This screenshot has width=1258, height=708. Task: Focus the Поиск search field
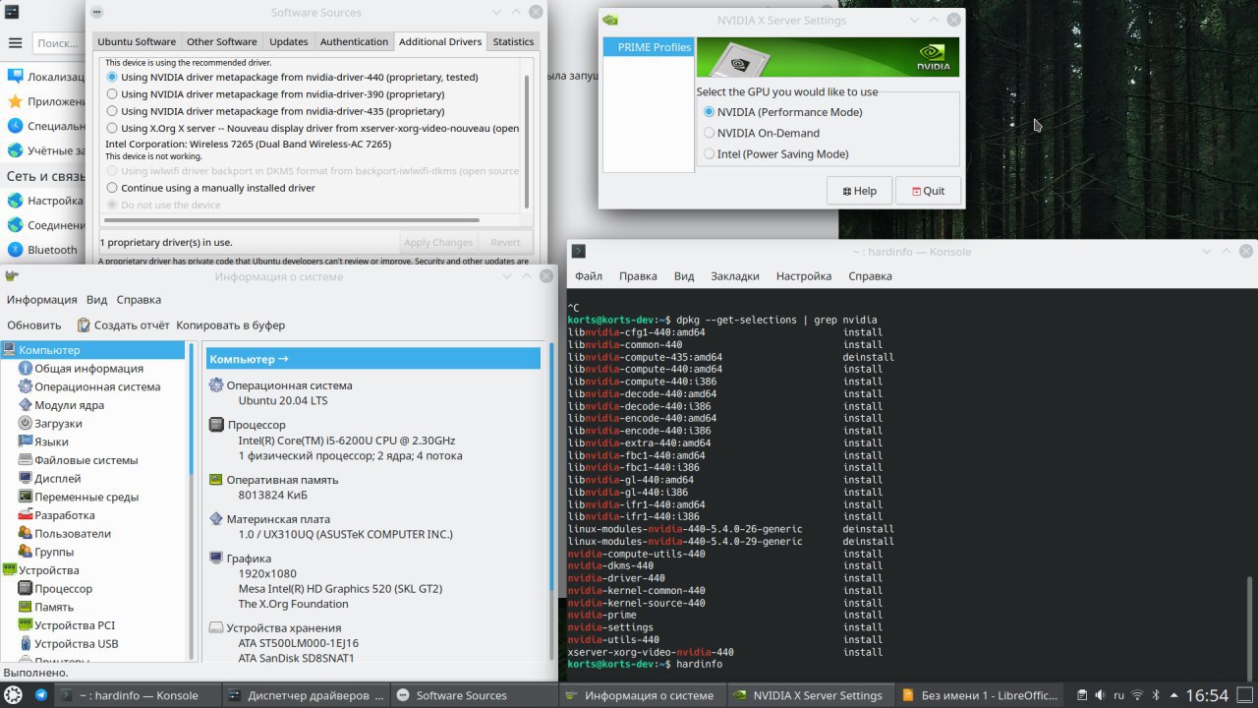tap(60, 43)
